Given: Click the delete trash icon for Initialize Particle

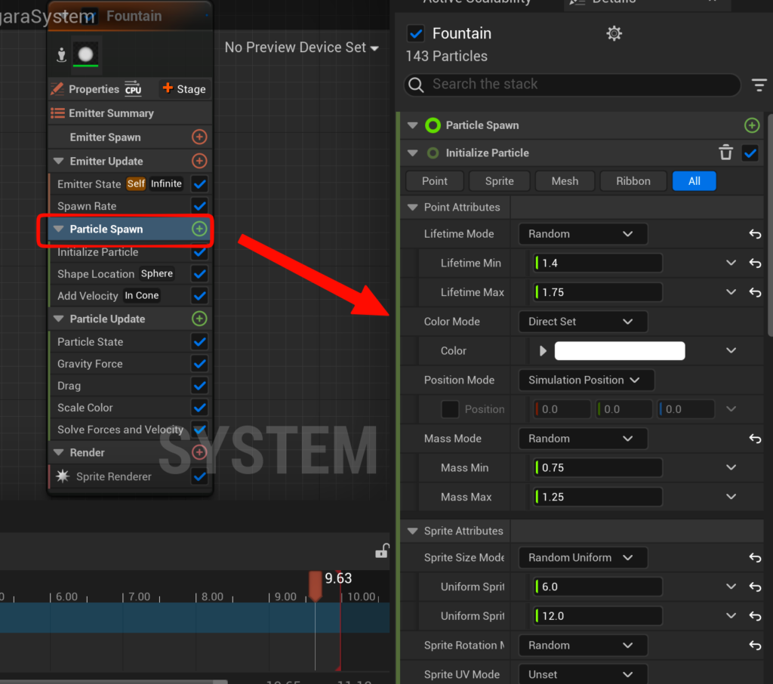Looking at the screenshot, I should [725, 153].
